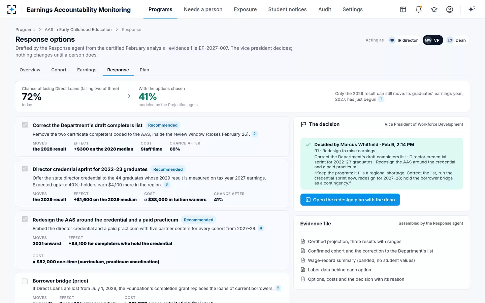Image resolution: width=485 pixels, height=303 pixels.
Task: Click the document icon for Labor data
Action: click(303, 270)
